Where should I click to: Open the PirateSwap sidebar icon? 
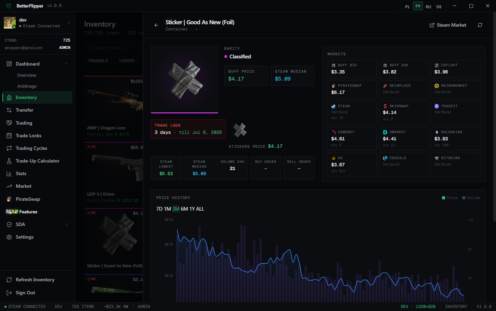tap(9, 199)
